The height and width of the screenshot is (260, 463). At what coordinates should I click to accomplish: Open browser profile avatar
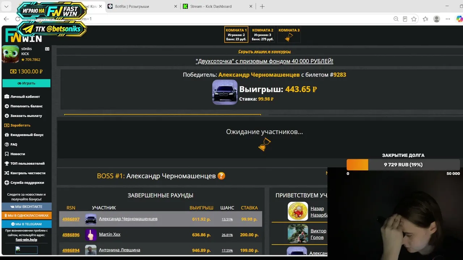click(437, 19)
